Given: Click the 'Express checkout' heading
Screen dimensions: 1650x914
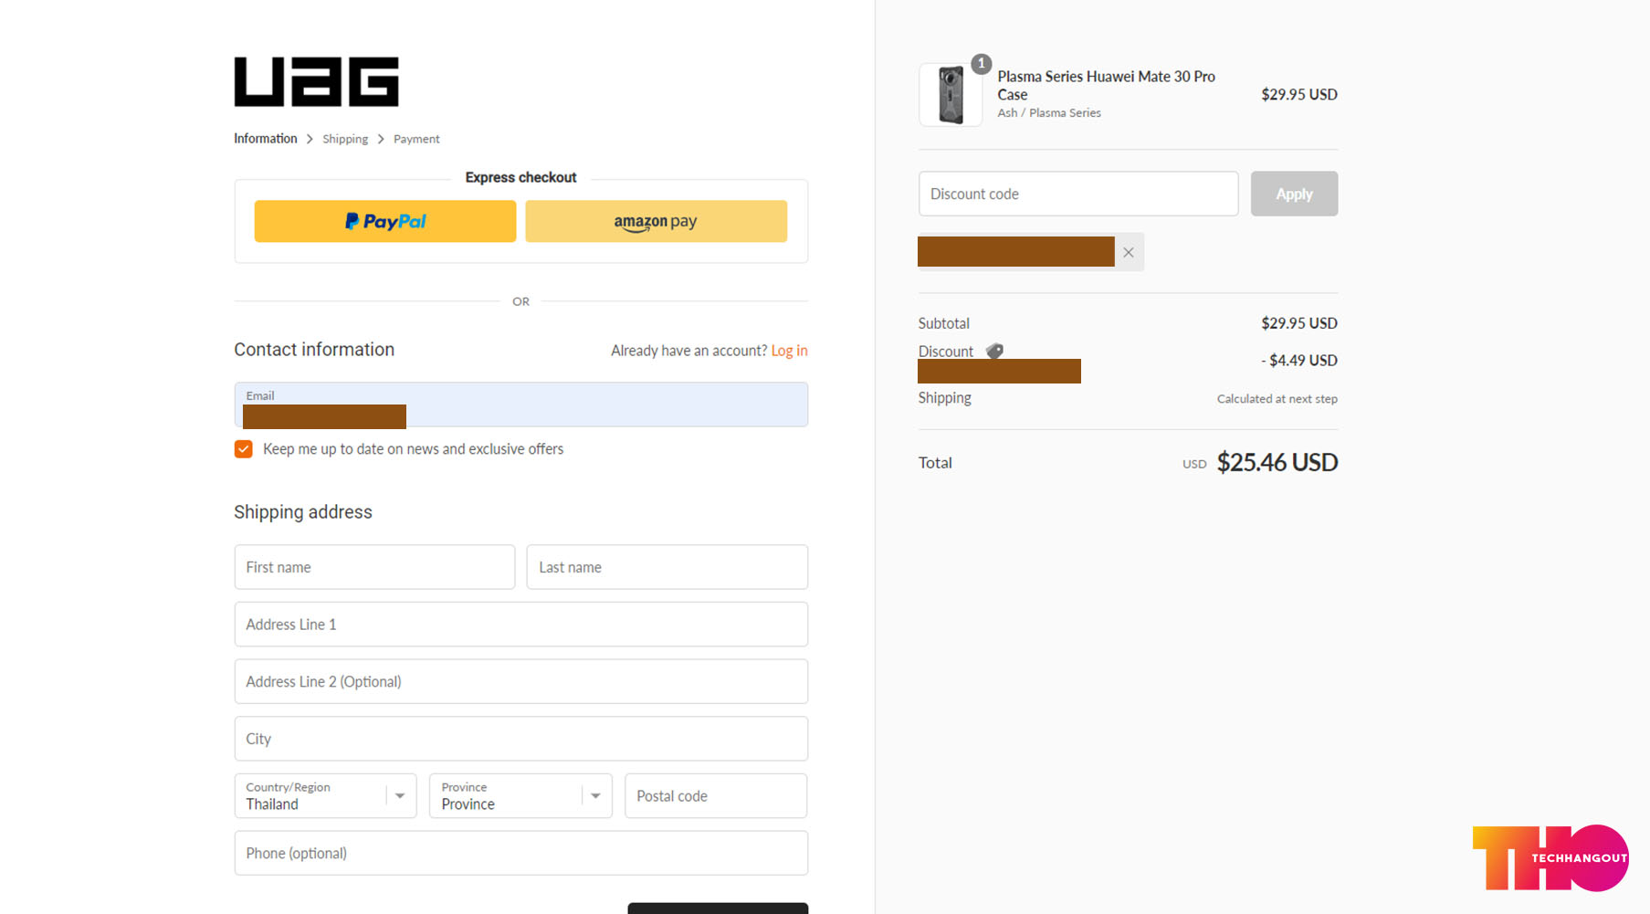Looking at the screenshot, I should click(520, 178).
